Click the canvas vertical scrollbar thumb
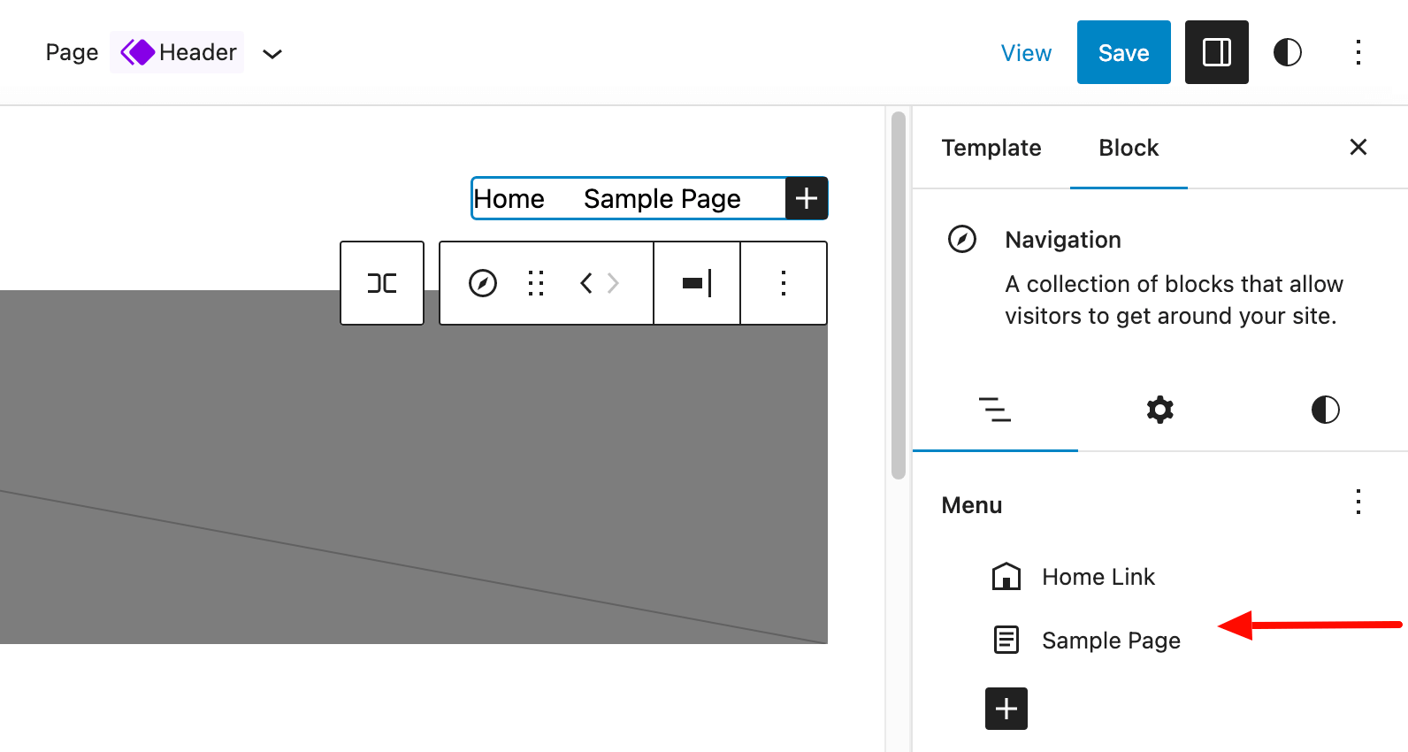This screenshot has height=752, width=1408. [x=899, y=295]
